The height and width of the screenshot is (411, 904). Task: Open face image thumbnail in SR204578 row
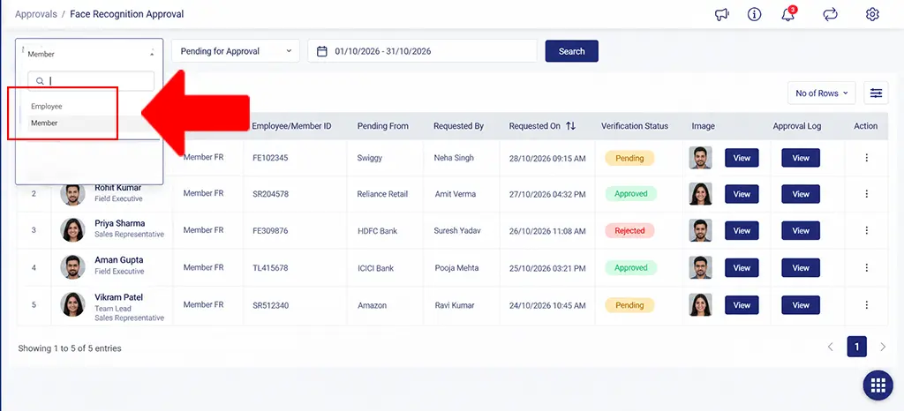pos(700,194)
